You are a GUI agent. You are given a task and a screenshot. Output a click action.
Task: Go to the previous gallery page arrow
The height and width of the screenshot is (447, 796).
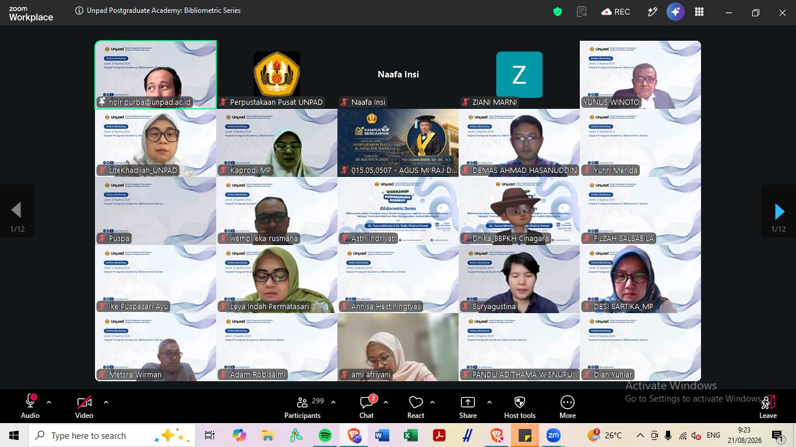(17, 211)
